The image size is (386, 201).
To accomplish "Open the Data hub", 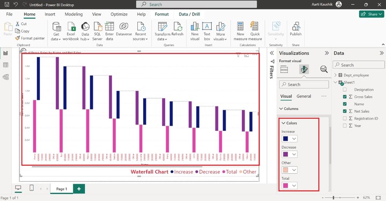I will pyautogui.click(x=85, y=31).
